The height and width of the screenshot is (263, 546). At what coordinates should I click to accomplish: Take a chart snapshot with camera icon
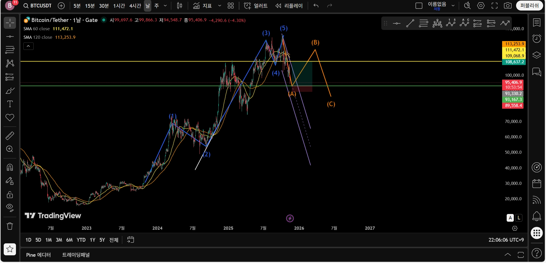(508, 6)
